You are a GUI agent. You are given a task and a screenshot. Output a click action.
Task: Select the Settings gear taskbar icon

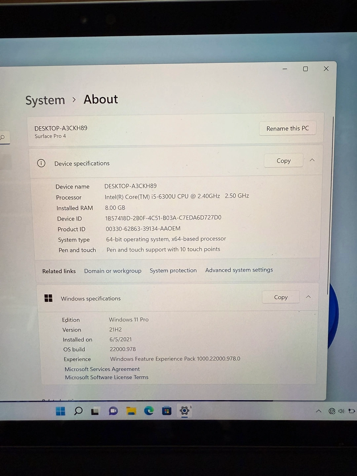(x=184, y=411)
